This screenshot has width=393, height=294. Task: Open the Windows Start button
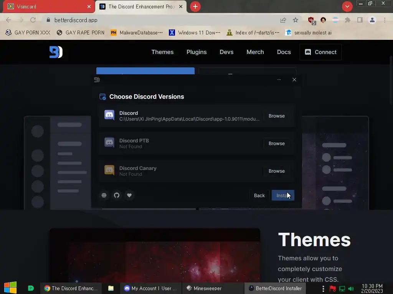coord(10,288)
